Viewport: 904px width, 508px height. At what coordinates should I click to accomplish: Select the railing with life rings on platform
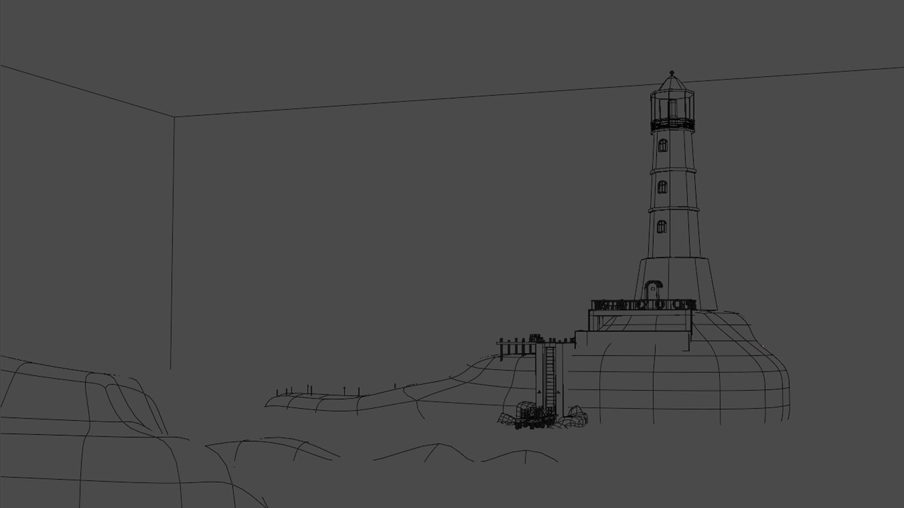(643, 305)
